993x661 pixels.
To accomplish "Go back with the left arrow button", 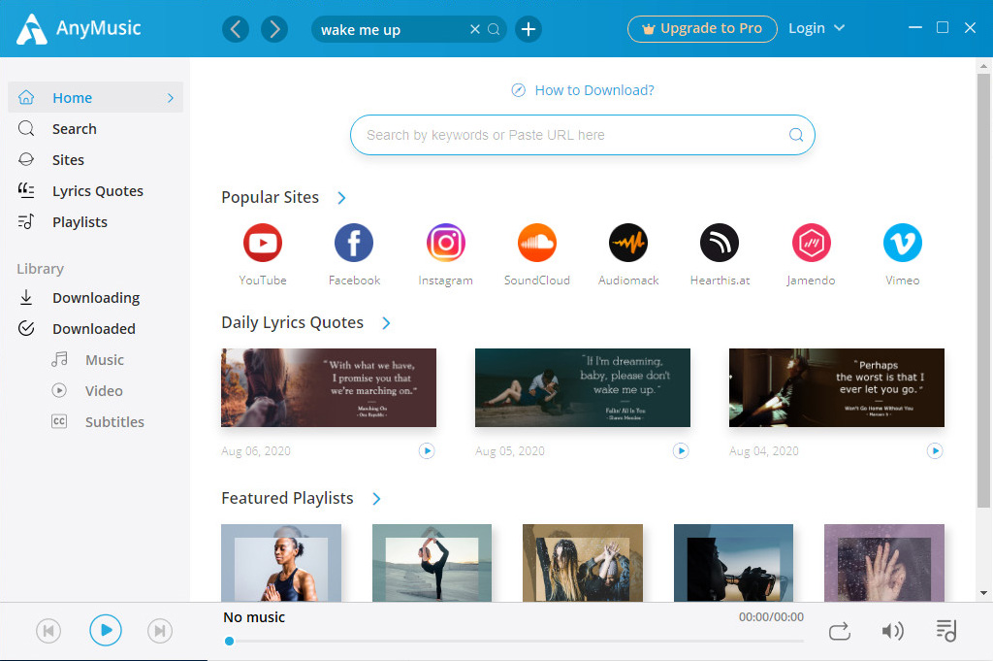I will [235, 29].
